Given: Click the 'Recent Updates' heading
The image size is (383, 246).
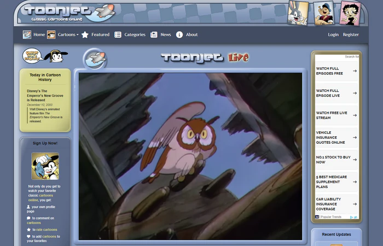Looking at the screenshot, I should click(x=336, y=235).
